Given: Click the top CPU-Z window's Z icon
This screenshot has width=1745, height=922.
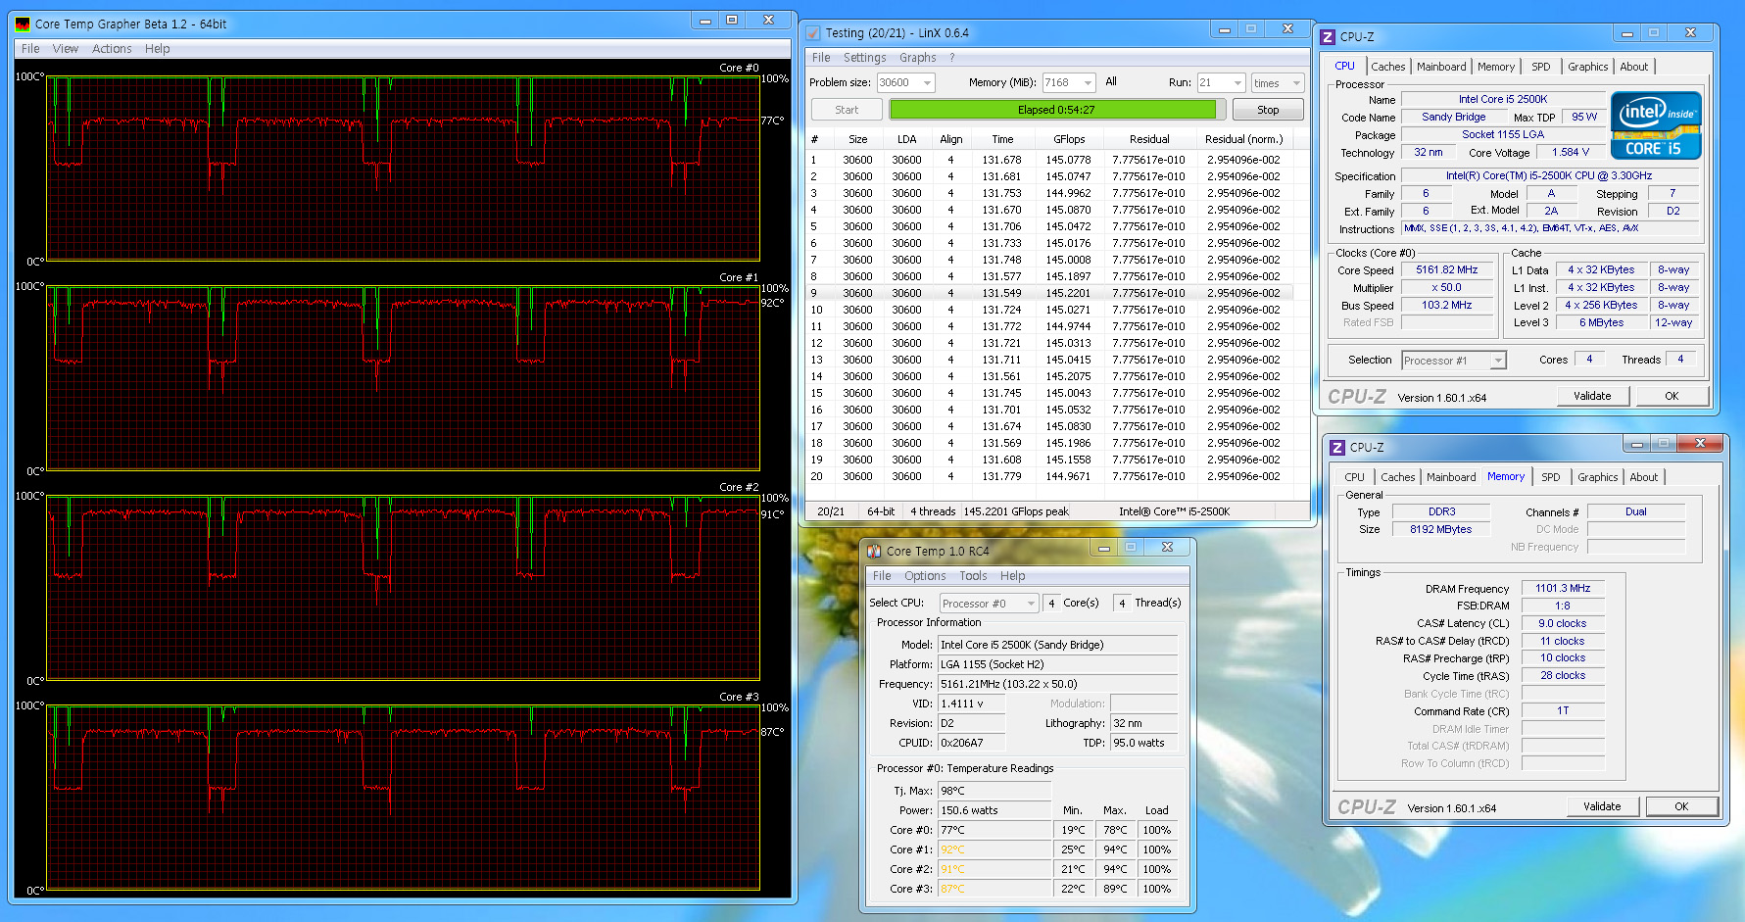Looking at the screenshot, I should (1328, 37).
